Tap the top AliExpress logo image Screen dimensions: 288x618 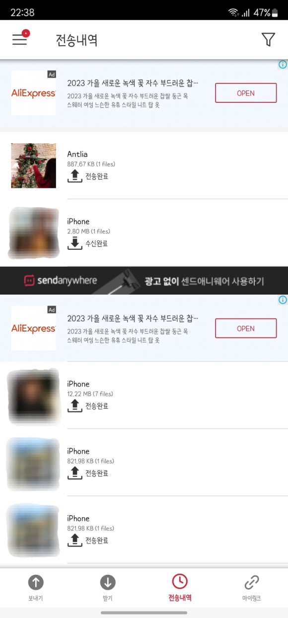click(34, 93)
